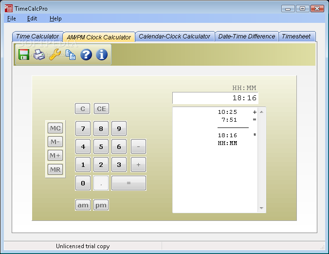Click the tape scrollbar down arrow
The width and height of the screenshot is (329, 254).
pyautogui.click(x=261, y=208)
